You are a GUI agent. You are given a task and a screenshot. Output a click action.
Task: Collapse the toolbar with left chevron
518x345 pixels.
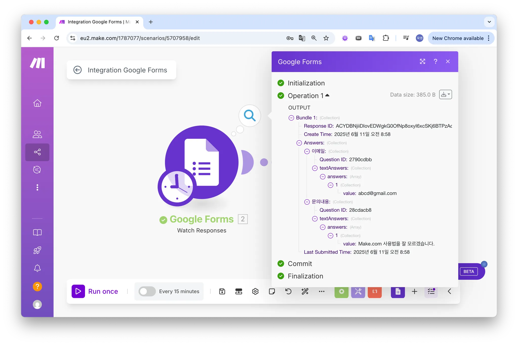449,291
